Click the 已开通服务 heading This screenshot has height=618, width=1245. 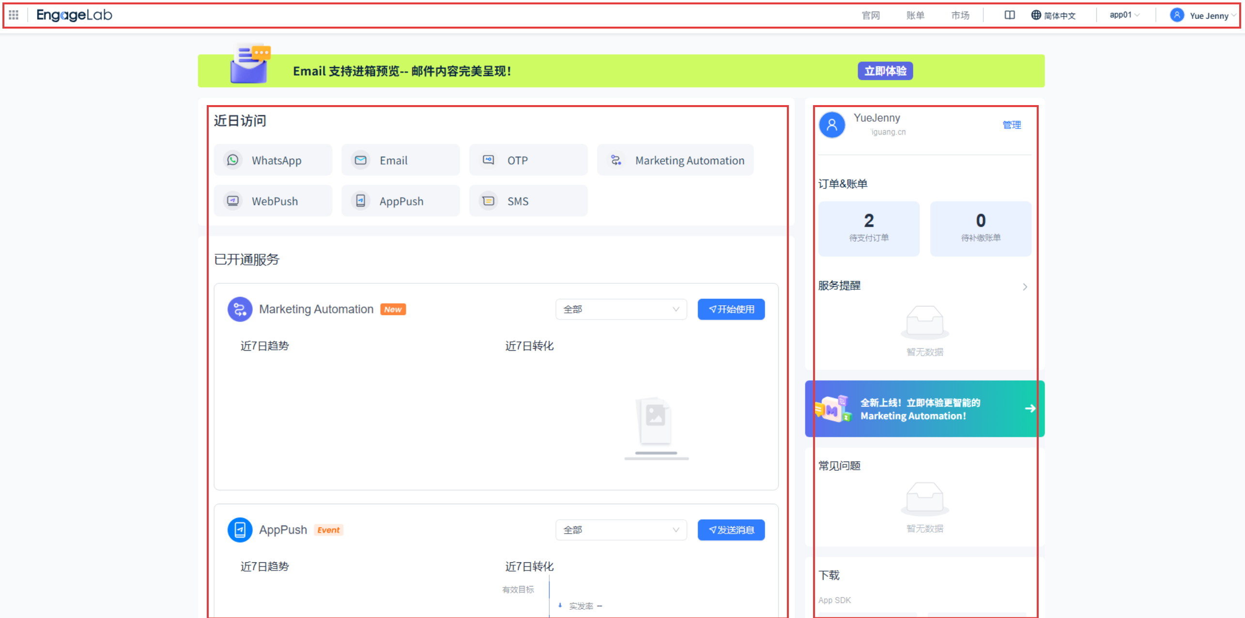click(x=247, y=260)
